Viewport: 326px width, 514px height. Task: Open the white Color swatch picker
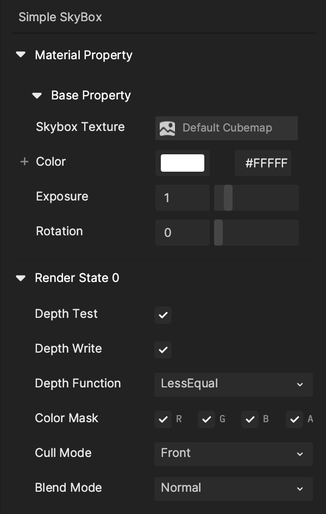click(x=183, y=163)
